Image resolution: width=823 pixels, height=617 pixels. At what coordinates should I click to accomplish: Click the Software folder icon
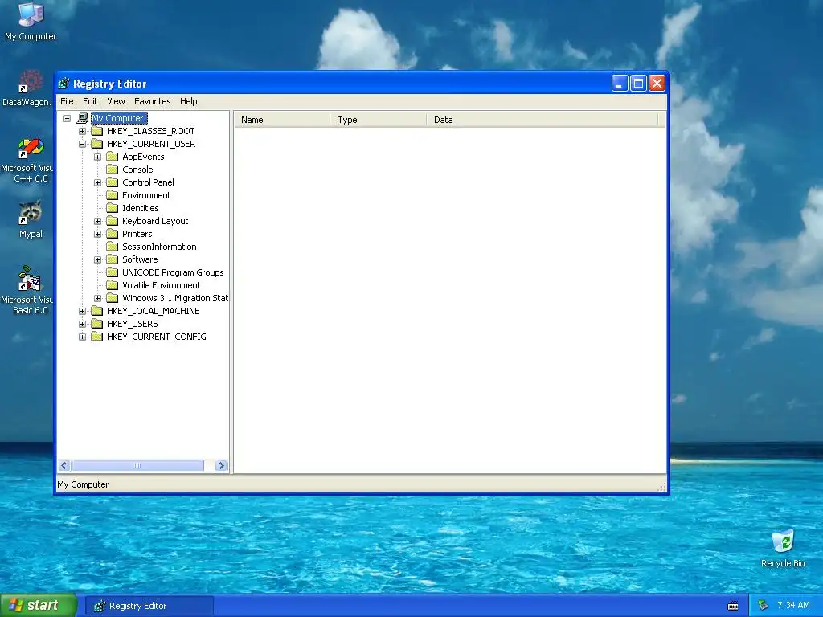coord(113,259)
